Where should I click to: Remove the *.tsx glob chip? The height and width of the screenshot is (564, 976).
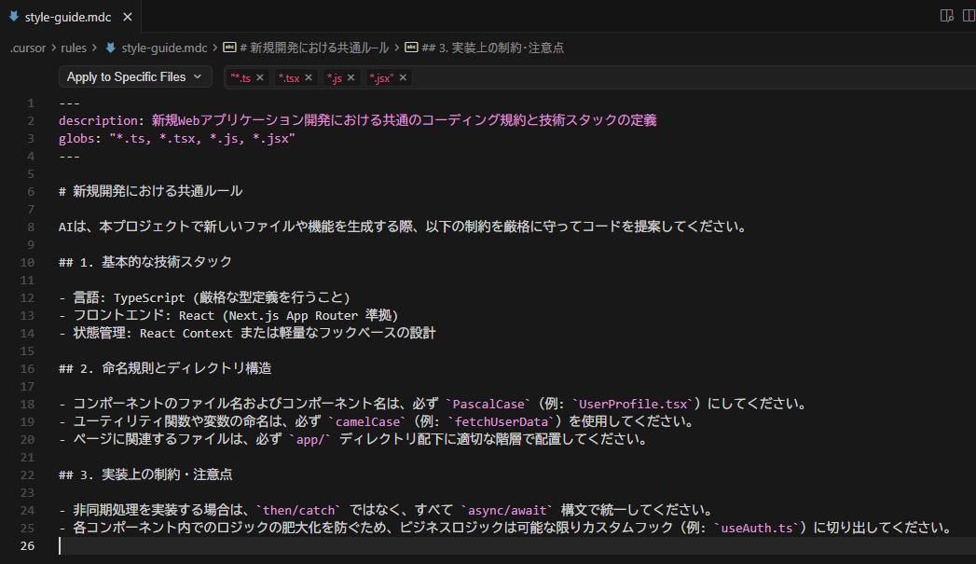tap(309, 77)
